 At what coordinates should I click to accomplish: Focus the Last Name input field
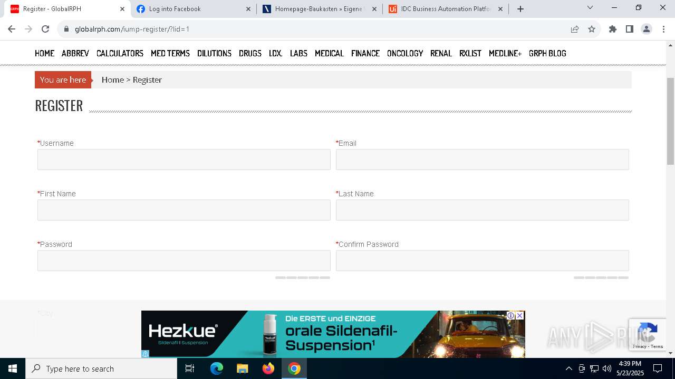click(483, 210)
